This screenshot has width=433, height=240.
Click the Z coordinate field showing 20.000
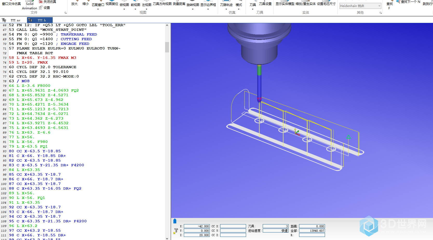tap(197, 235)
